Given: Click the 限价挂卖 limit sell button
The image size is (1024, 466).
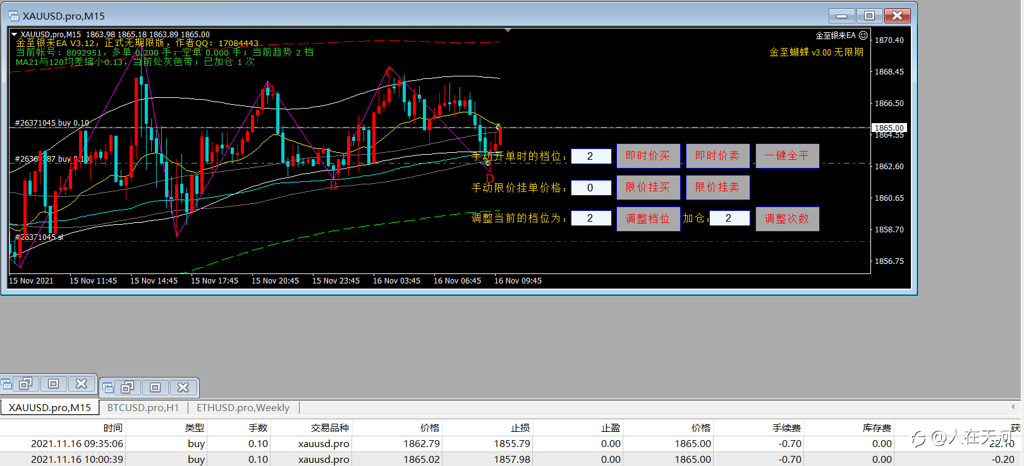Looking at the screenshot, I should click(x=717, y=188).
